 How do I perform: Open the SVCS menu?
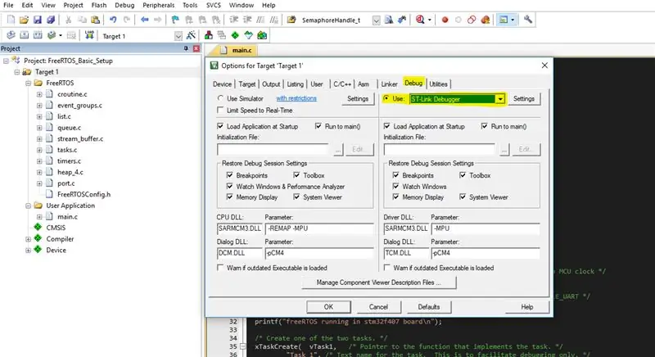tap(214, 6)
